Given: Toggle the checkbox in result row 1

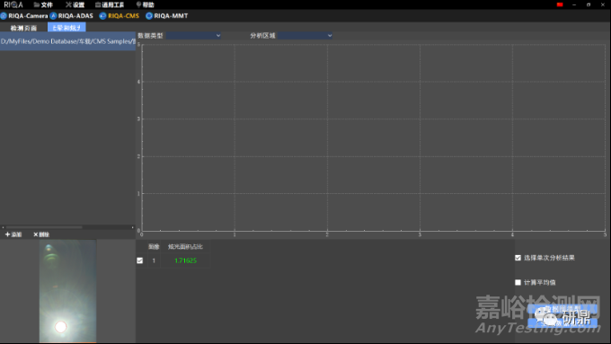Looking at the screenshot, I should (x=140, y=260).
